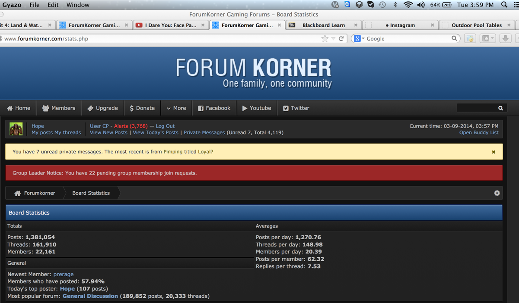Click the forum search input field
The width and height of the screenshot is (519, 303).
pyautogui.click(x=478, y=108)
